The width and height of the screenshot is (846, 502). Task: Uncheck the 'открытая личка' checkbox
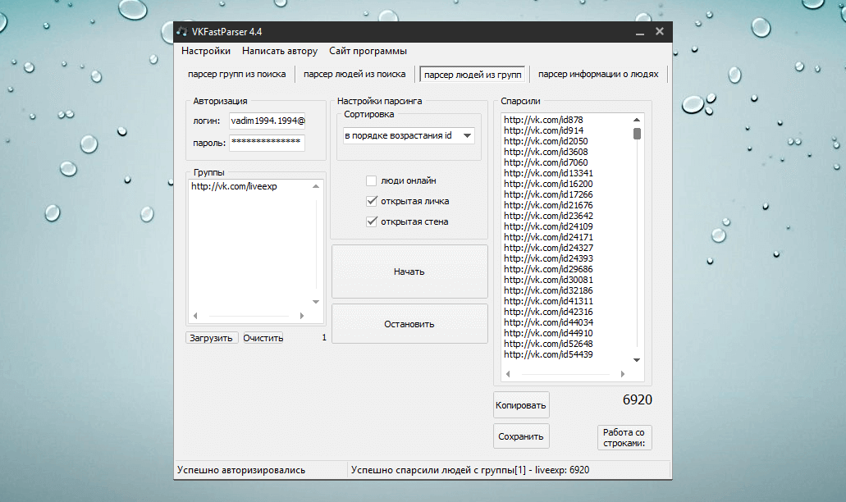coord(372,201)
